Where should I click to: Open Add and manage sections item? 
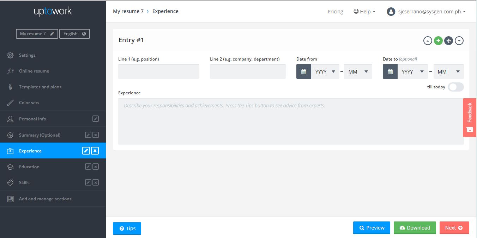[x=53, y=199]
